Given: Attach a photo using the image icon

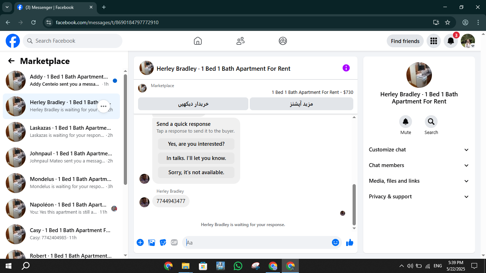Looking at the screenshot, I should [x=152, y=242].
